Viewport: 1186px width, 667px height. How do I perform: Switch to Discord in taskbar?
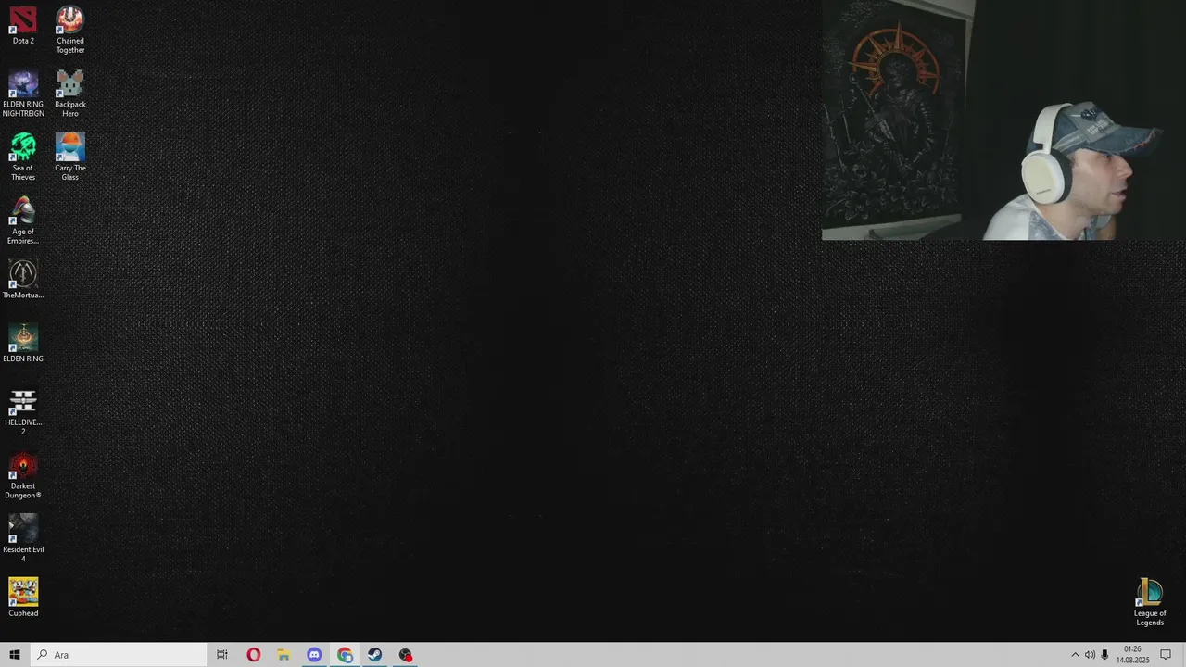tap(314, 655)
